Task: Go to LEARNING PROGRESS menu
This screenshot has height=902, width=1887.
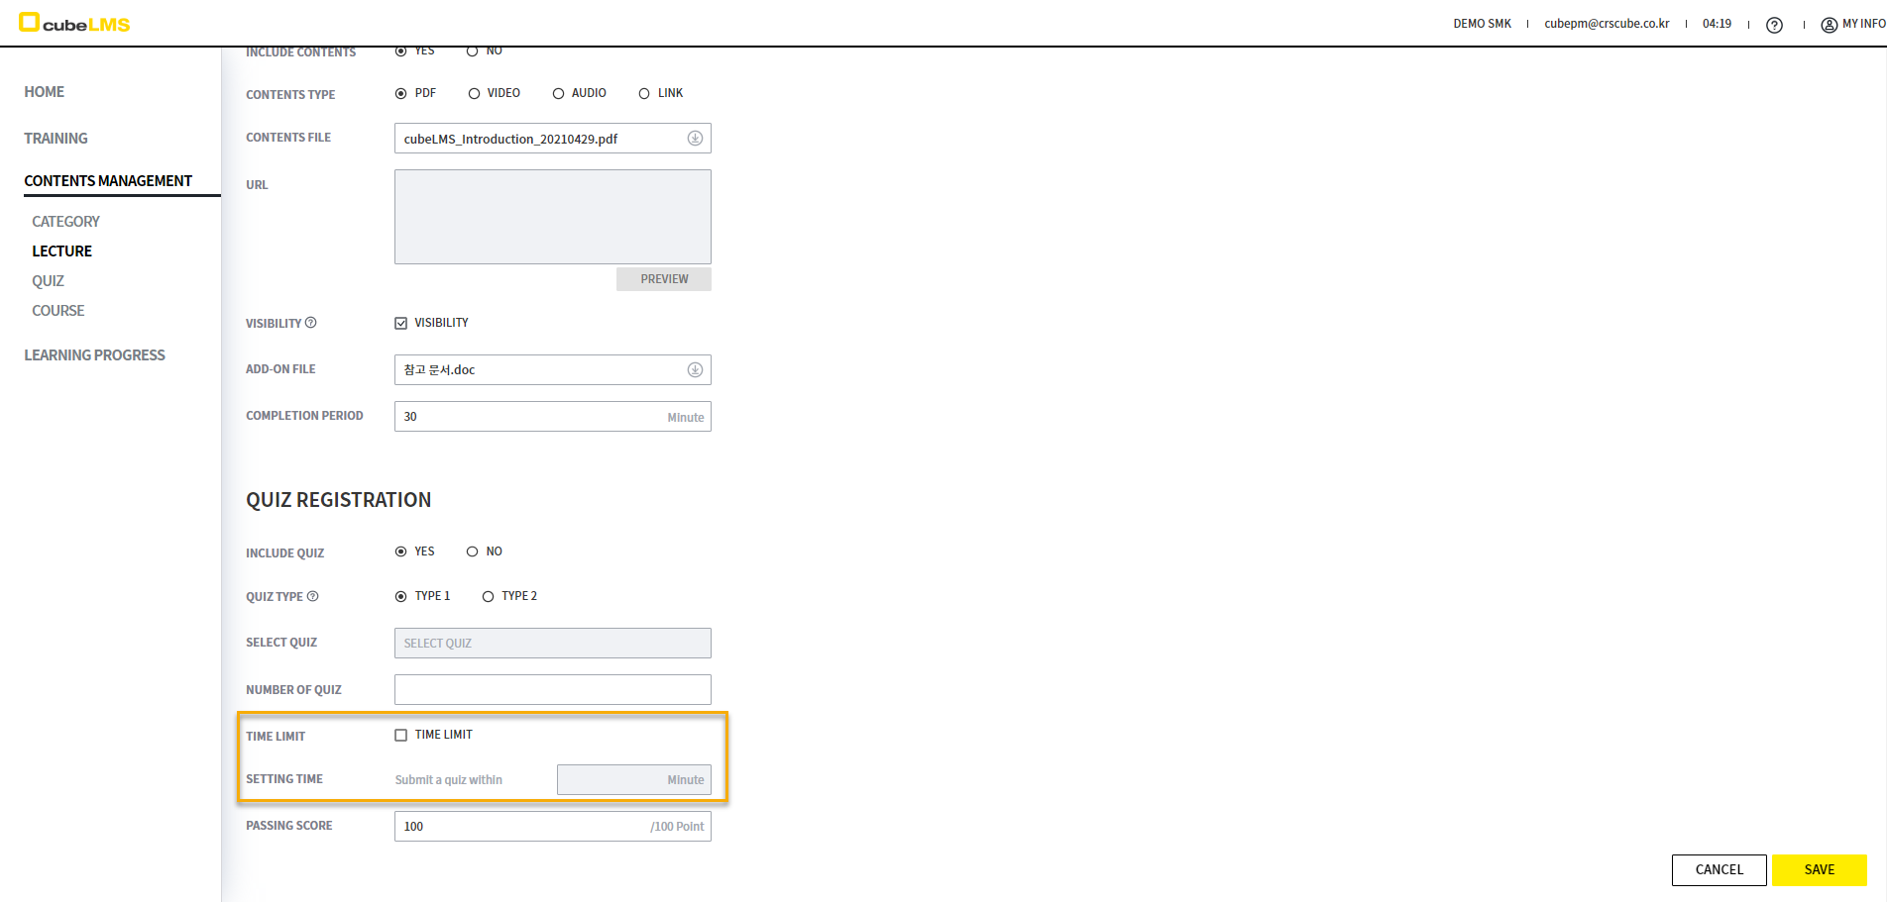Action: coord(94,355)
